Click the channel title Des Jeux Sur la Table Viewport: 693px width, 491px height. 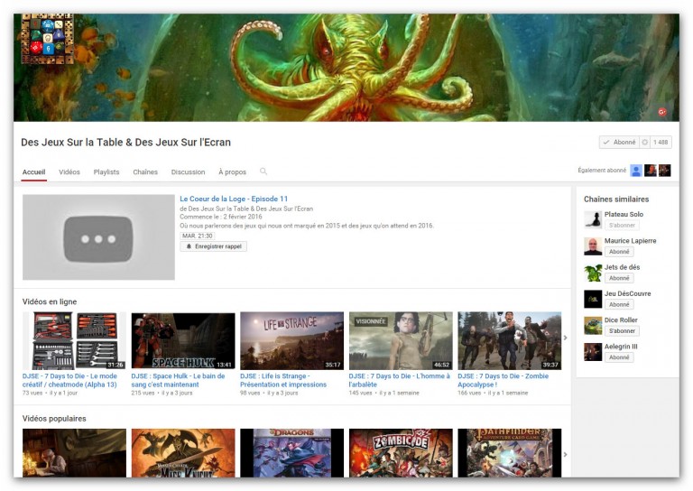(126, 143)
